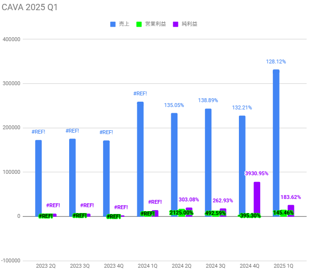The width and height of the screenshot is (310, 274).
Task: Click the 300000 y-axis value
Action: click(12, 83)
